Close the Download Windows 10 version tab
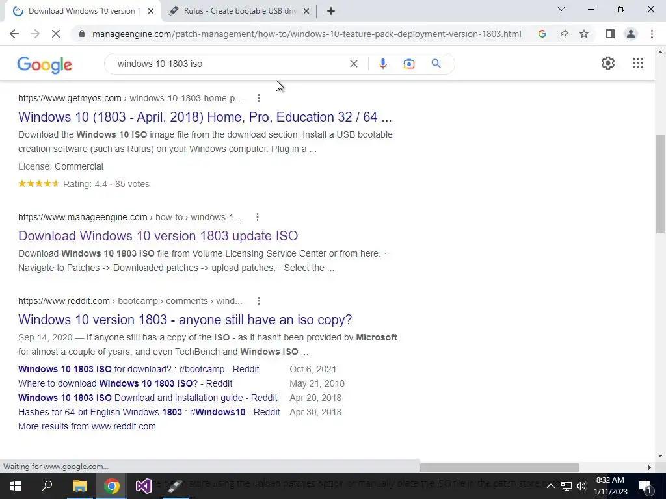 pyautogui.click(x=151, y=11)
